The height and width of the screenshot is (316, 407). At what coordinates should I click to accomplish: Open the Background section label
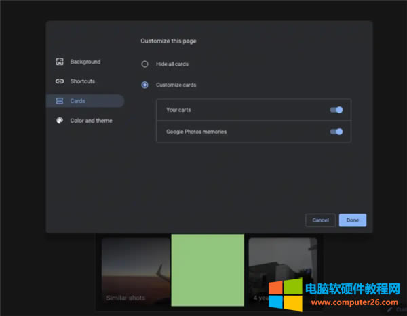(x=85, y=62)
